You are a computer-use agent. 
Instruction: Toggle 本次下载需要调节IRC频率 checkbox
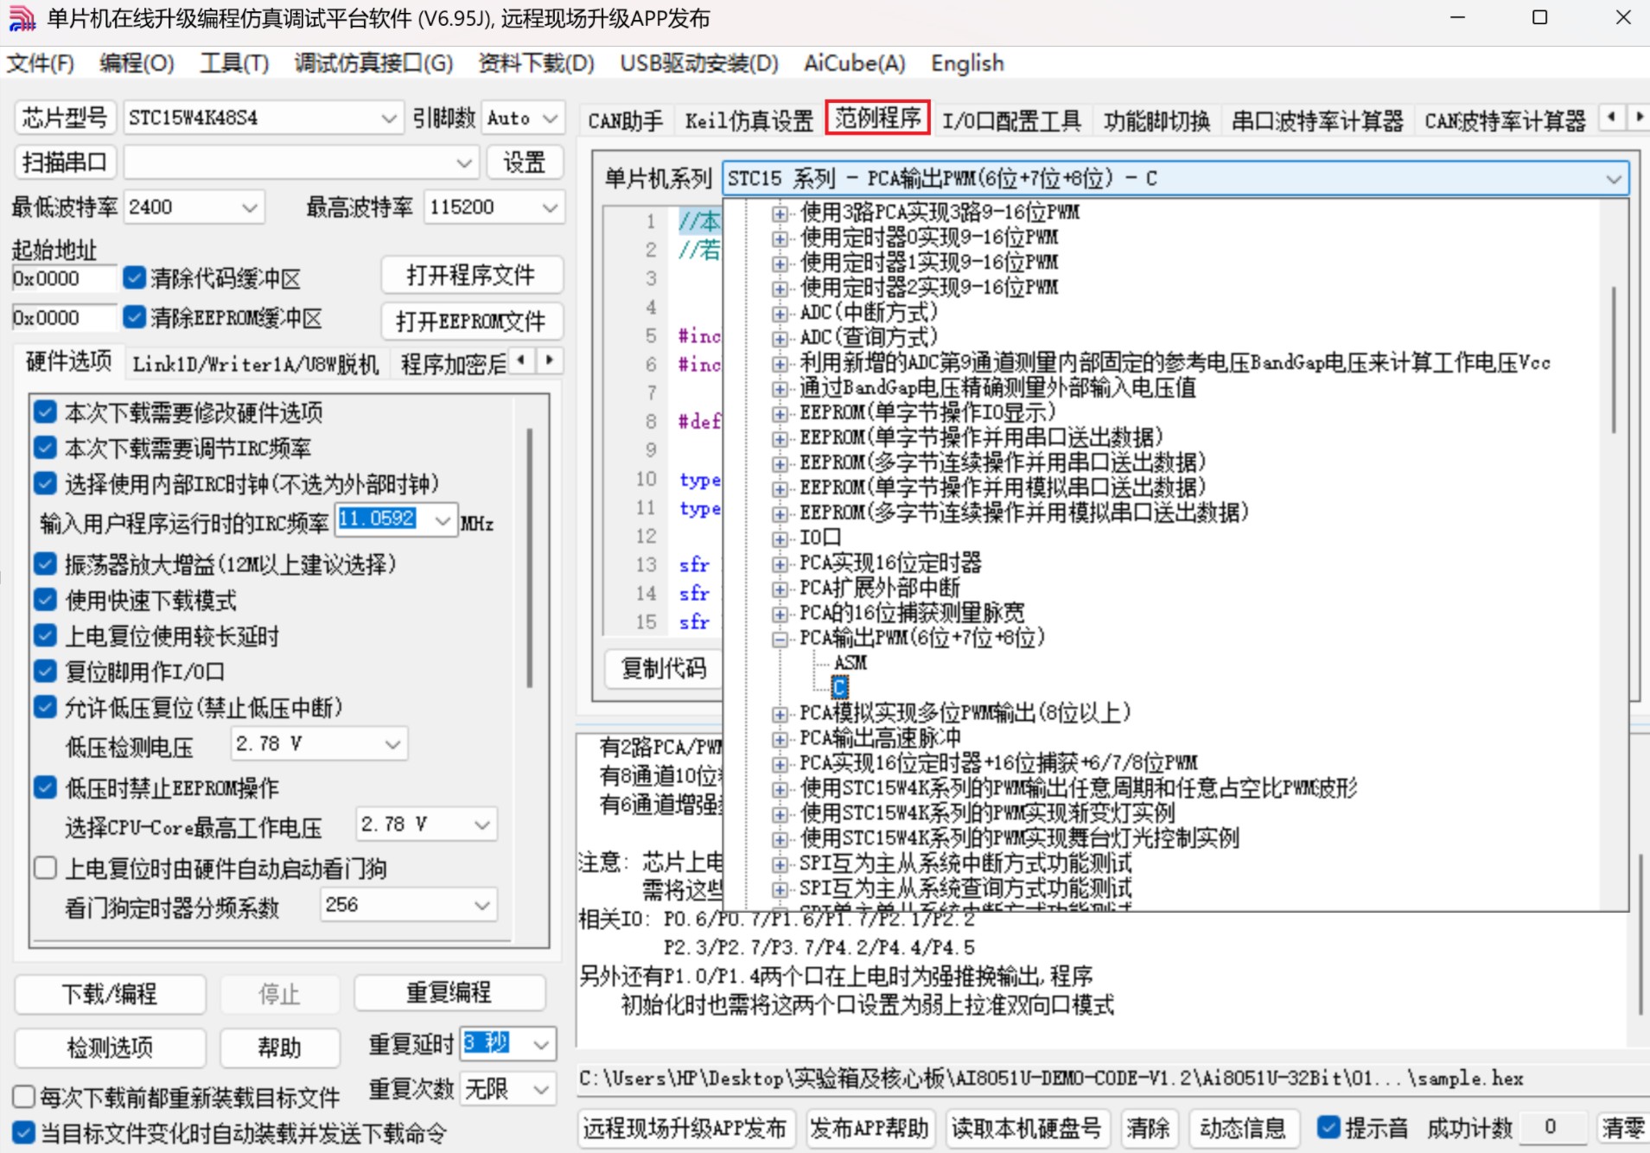coord(45,448)
